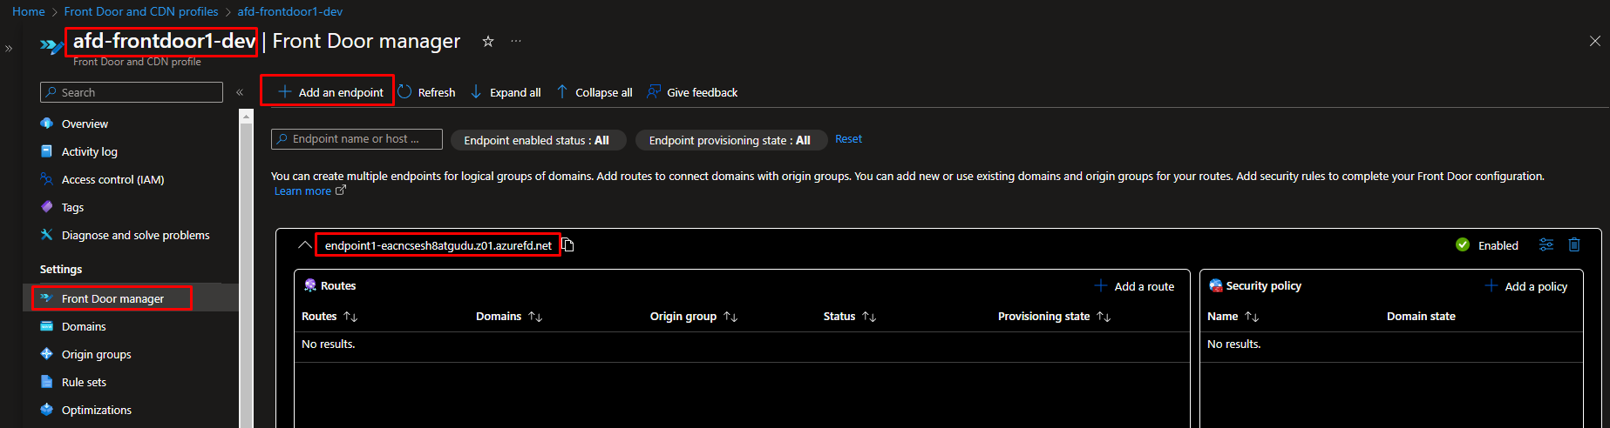Click the endpoint name or host filter box
This screenshot has height=428, width=1610.
pyautogui.click(x=357, y=139)
